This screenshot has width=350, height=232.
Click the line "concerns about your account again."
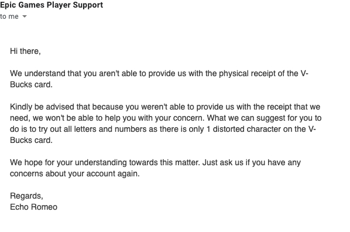tap(75, 173)
